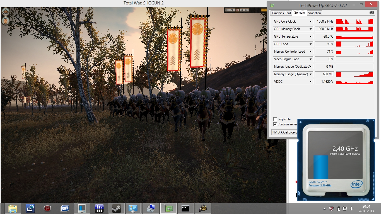Expand the VDDC sensor dropdown
381x214 pixels.
click(310, 82)
